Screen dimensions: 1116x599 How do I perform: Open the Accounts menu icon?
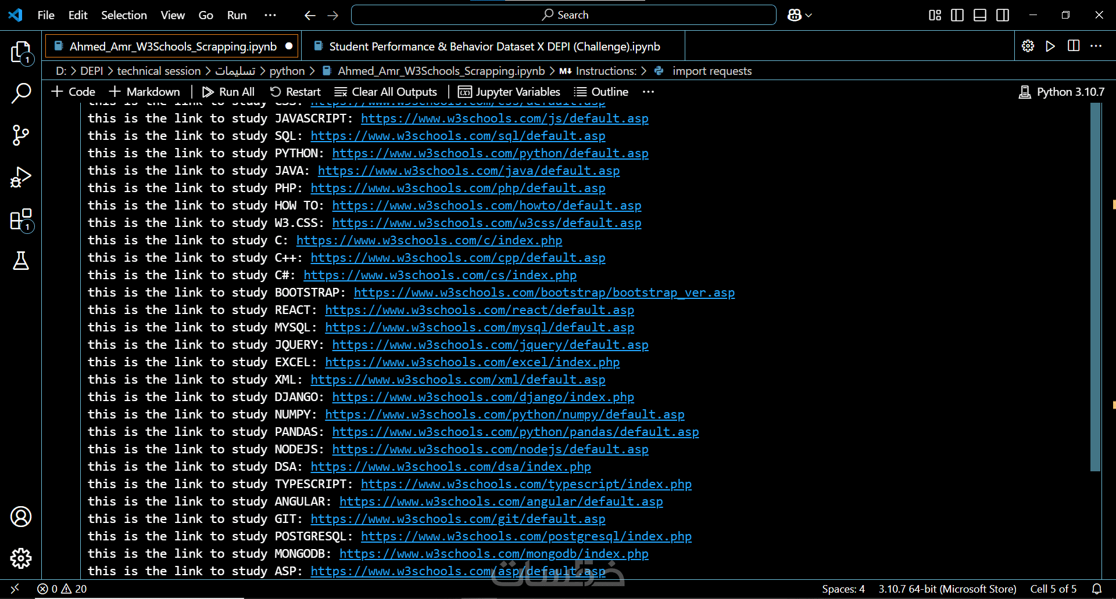pos(21,517)
